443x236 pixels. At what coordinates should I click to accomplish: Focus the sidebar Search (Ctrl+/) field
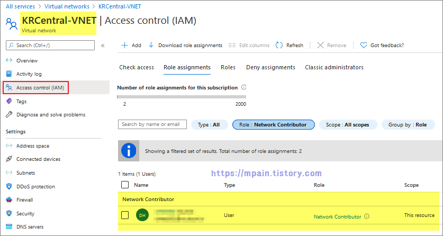click(x=50, y=45)
